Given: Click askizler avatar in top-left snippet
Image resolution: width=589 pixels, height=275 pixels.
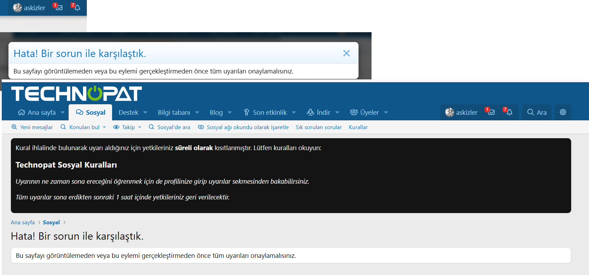Looking at the screenshot, I should (18, 8).
